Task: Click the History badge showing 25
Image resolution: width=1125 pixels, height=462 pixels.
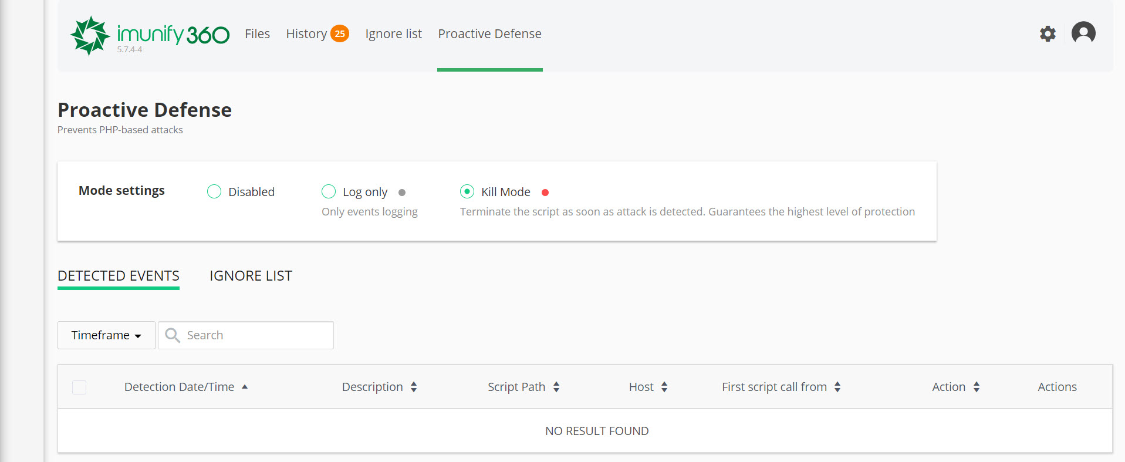Action: [x=340, y=33]
